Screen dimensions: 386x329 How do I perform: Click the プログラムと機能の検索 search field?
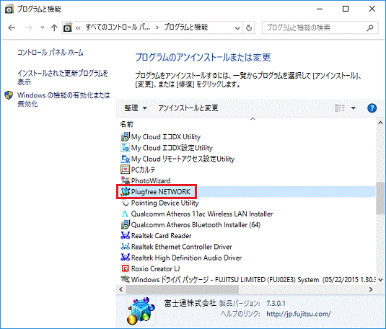320,28
